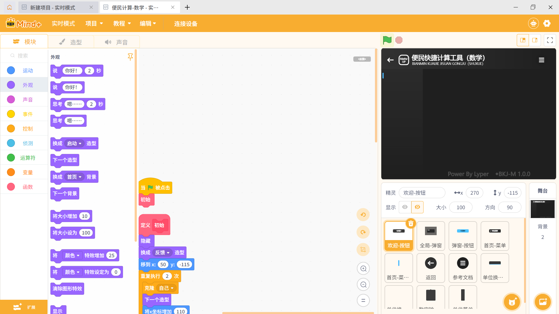Click the zoom in magnifier on workspace
Screen dimensions: 559x314
coord(363,268)
